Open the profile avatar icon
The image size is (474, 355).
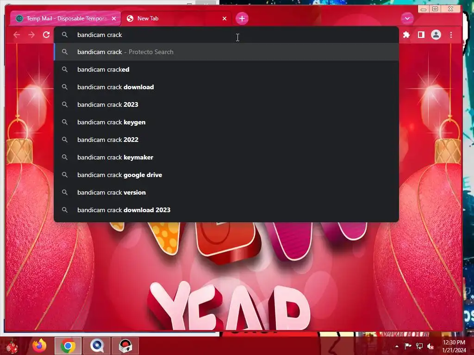[436, 35]
